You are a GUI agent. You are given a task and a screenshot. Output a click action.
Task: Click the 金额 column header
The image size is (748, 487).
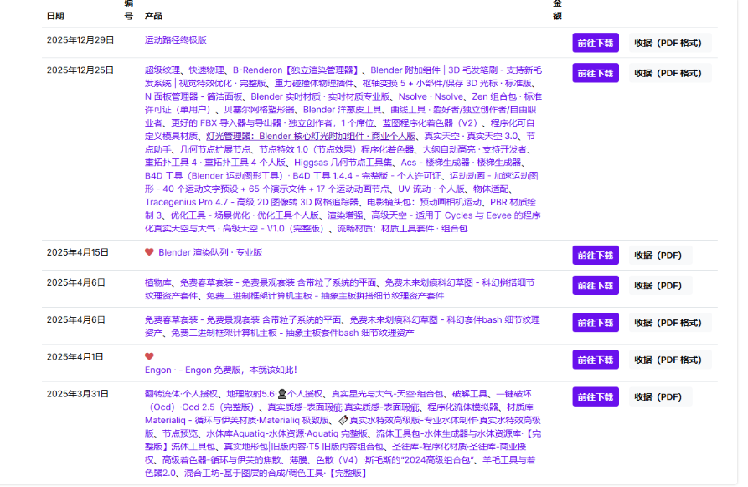tap(557, 9)
